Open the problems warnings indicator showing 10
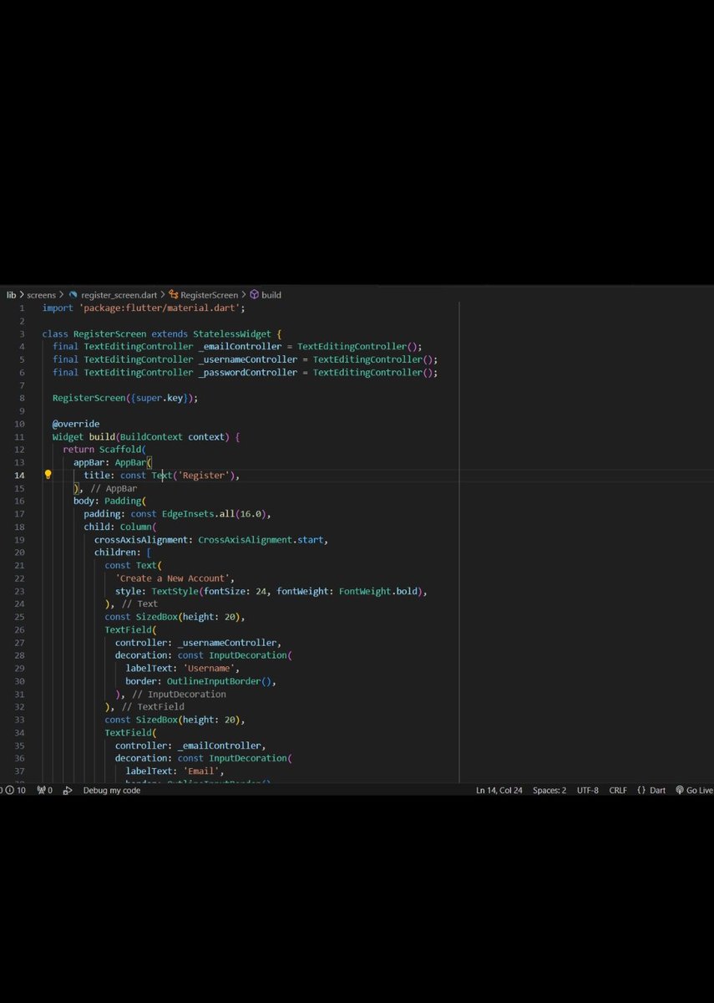 tap(14, 790)
